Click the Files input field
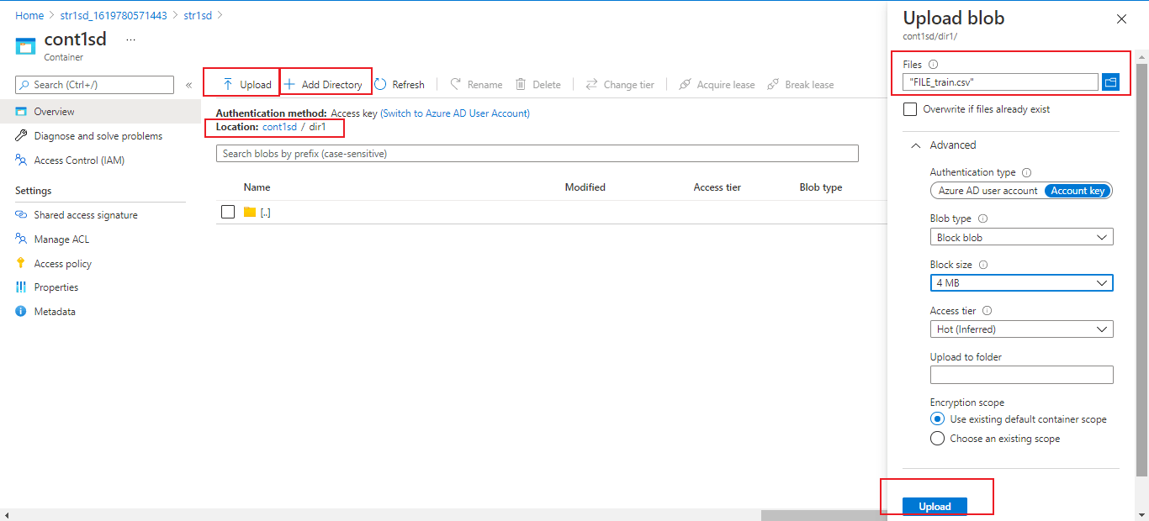The width and height of the screenshot is (1149, 521). point(1000,82)
